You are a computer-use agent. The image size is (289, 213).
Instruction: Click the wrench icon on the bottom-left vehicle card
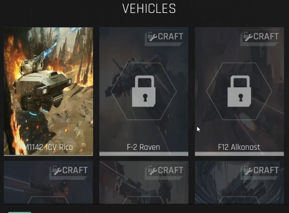pyautogui.click(x=57, y=170)
